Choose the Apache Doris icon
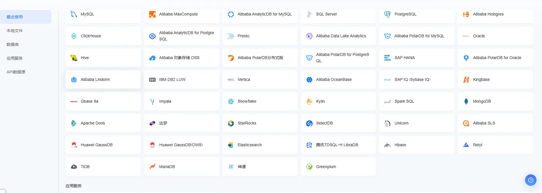 74,123
